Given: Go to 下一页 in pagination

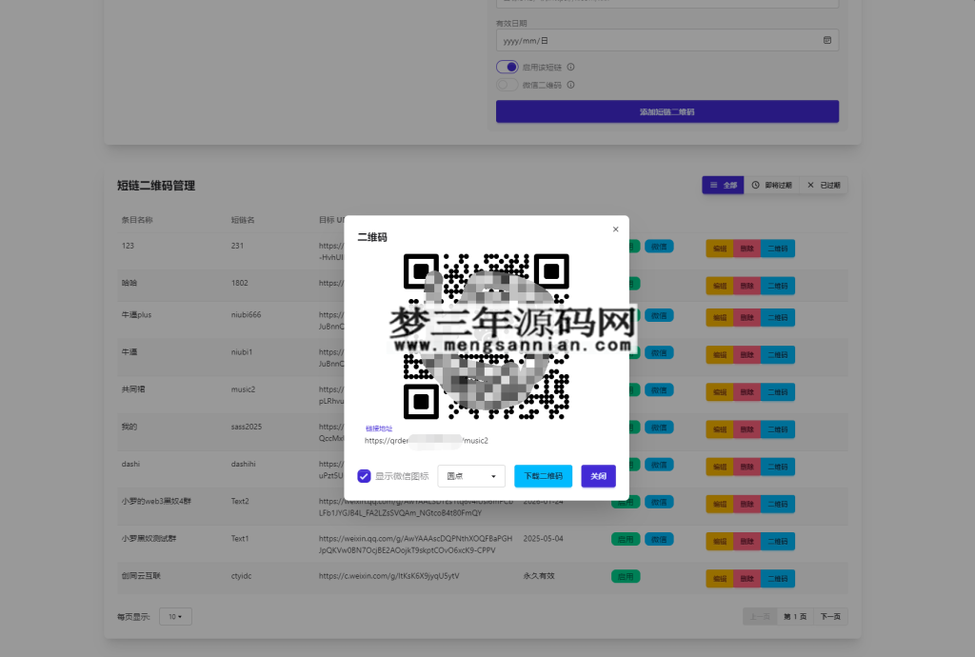Looking at the screenshot, I should click(830, 617).
